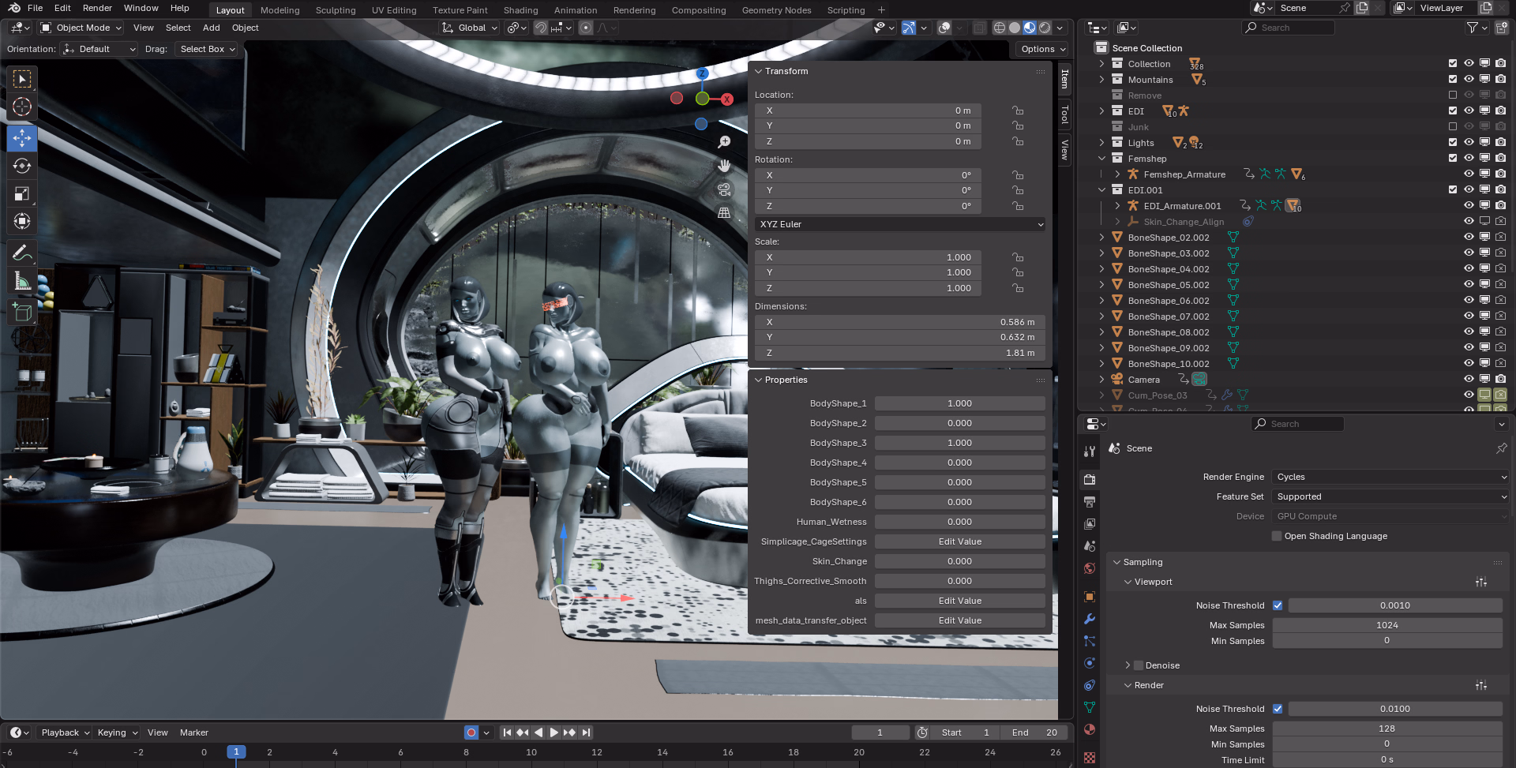
Task: Enable Open Shading Language checkbox
Action: 1277,536
